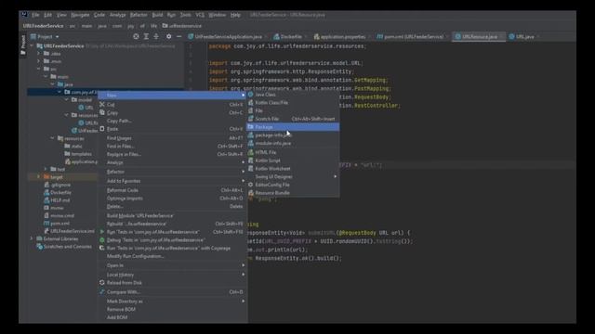
Task: Expand the test folder arrow
Action: click(46, 169)
